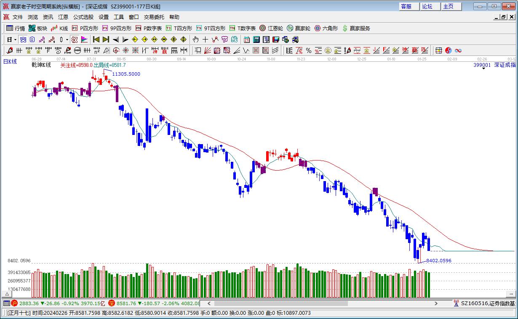Click the floppy disk save icon
The height and width of the screenshot is (319, 518).
click(x=276, y=40)
